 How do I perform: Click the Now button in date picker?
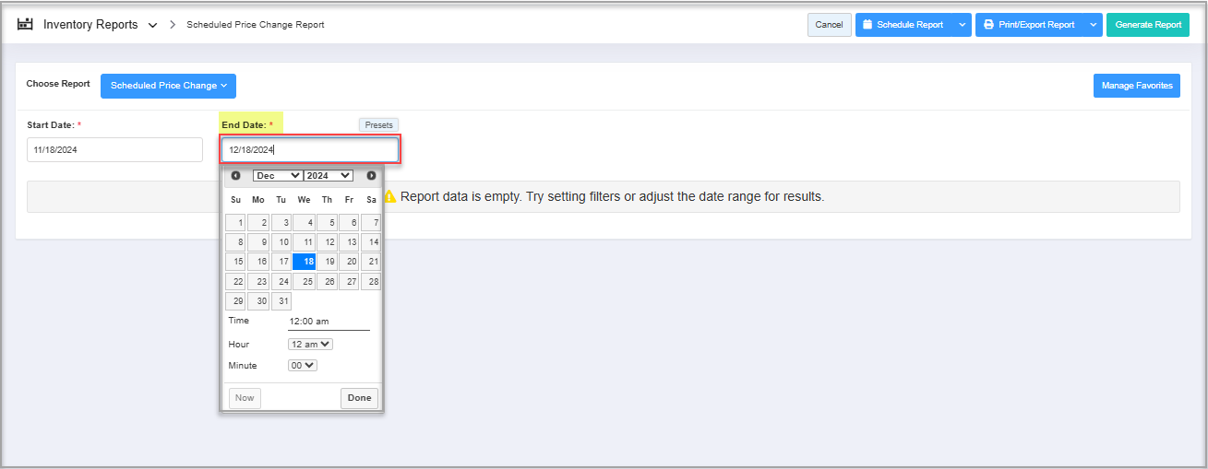(x=245, y=398)
